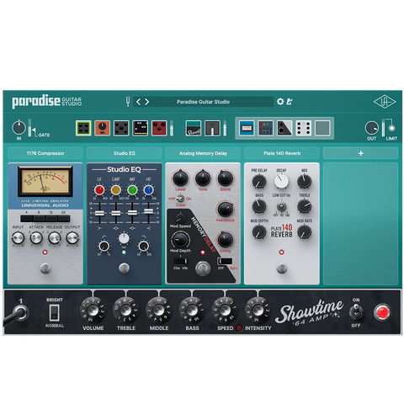Go to the next preset arrow

pos(147,102)
